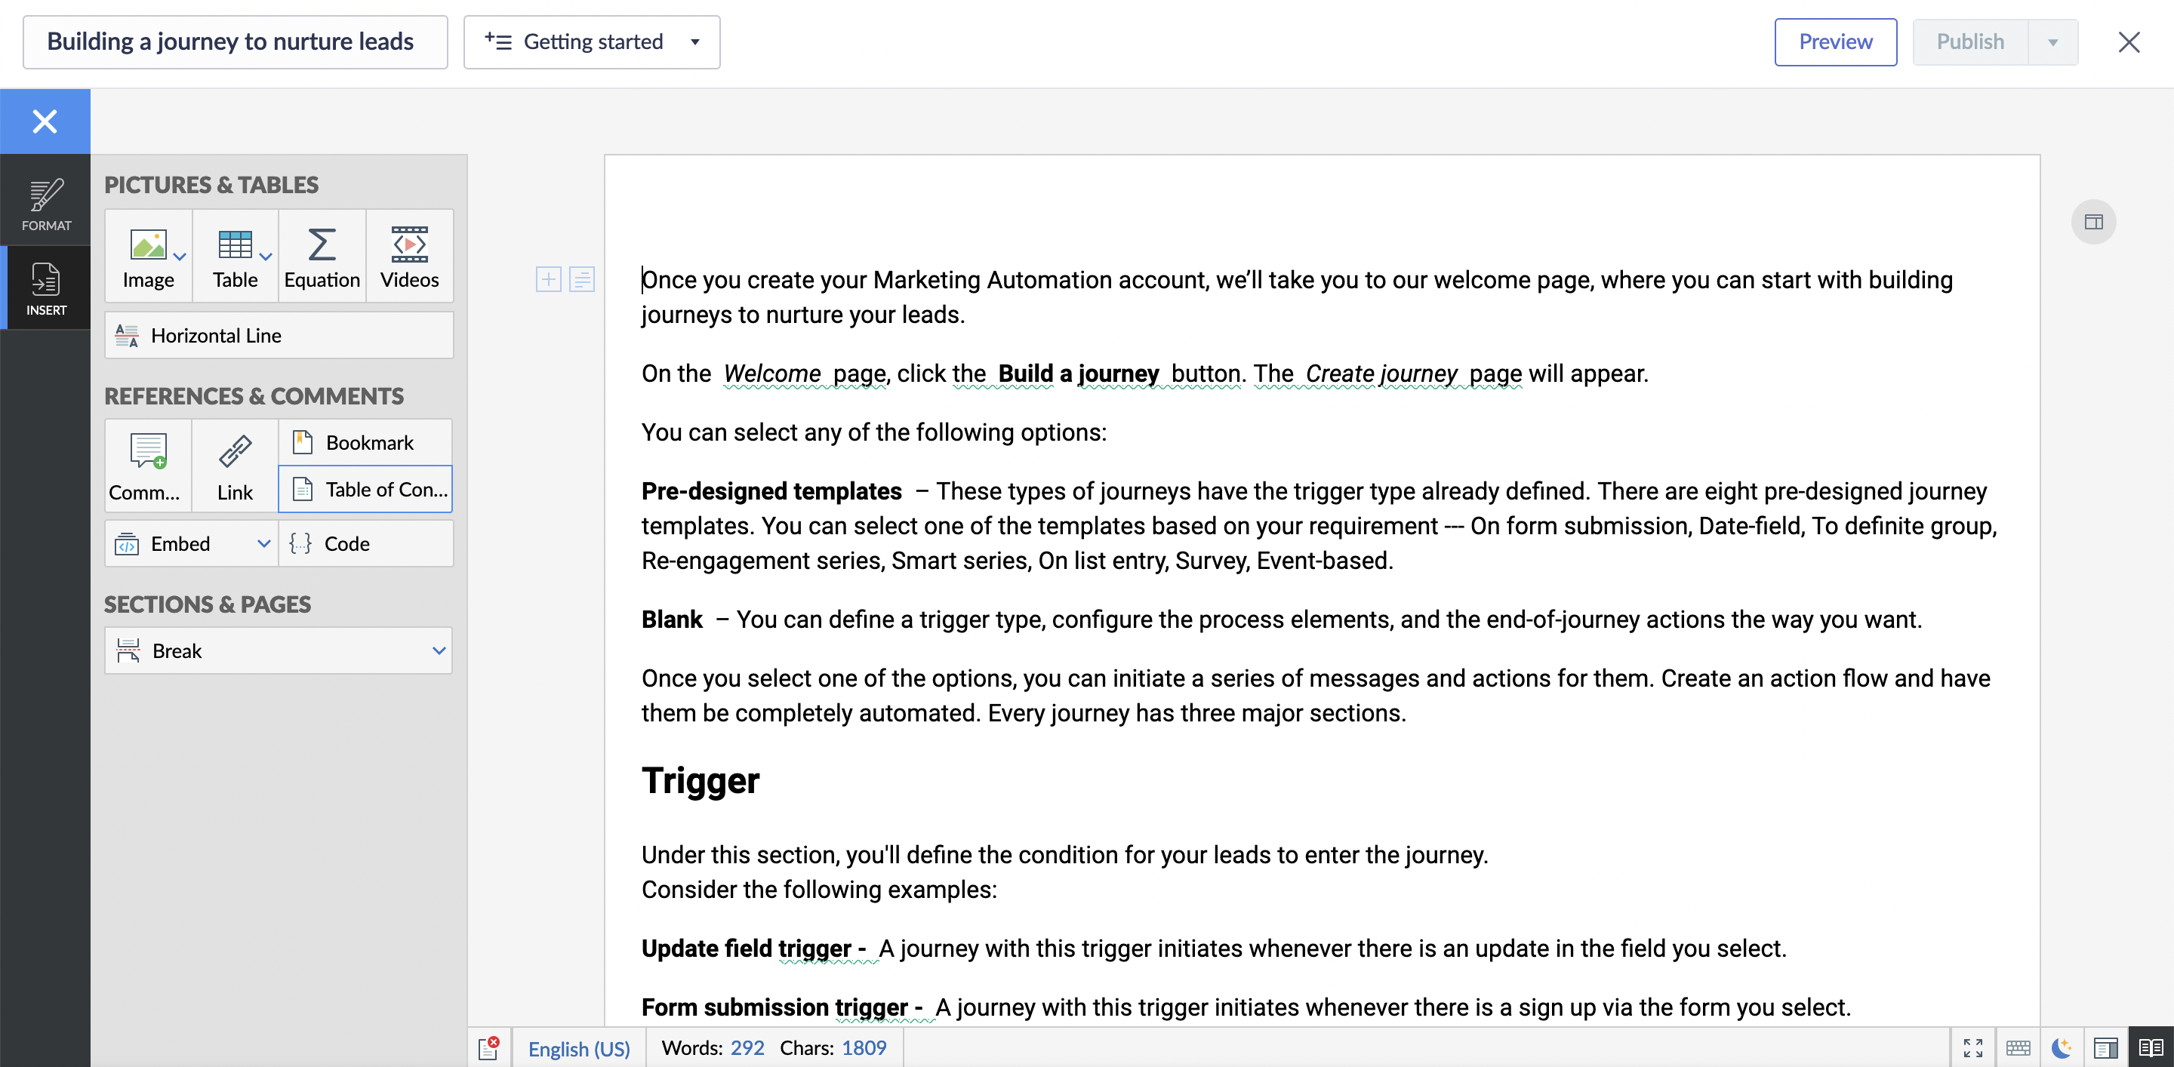The image size is (2174, 1067).
Task: Expand the Break dropdown
Action: (x=438, y=651)
